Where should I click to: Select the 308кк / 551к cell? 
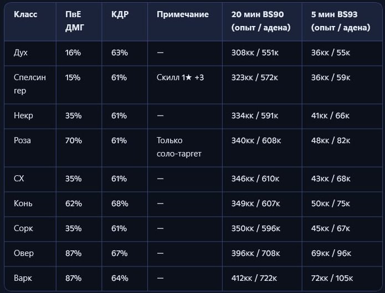[x=255, y=53]
